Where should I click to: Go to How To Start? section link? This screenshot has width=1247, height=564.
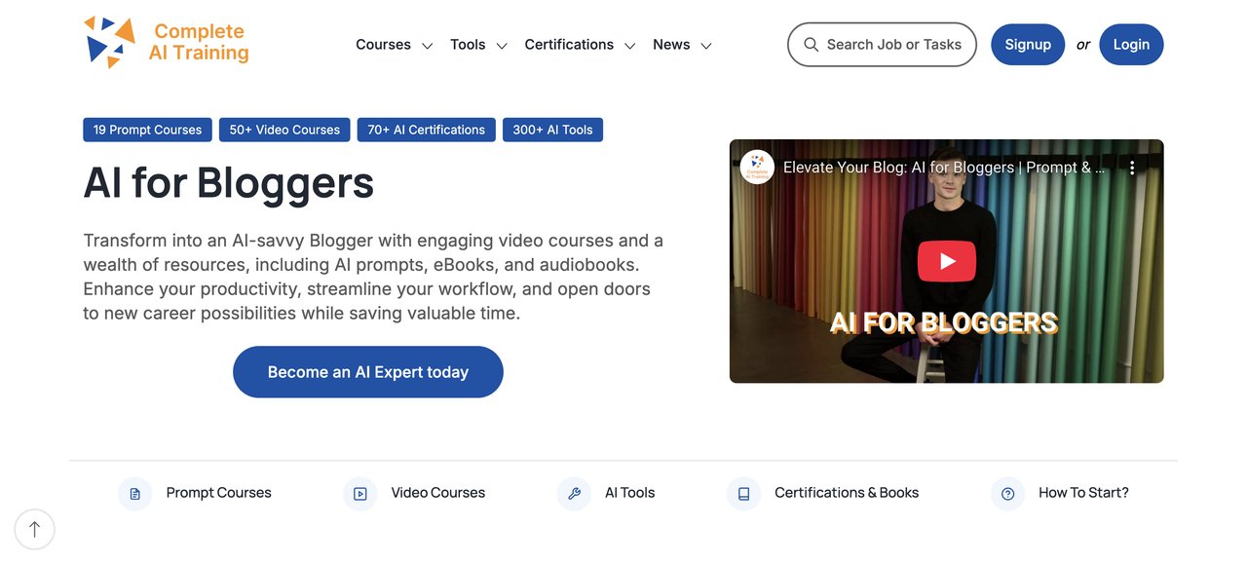[1083, 493]
